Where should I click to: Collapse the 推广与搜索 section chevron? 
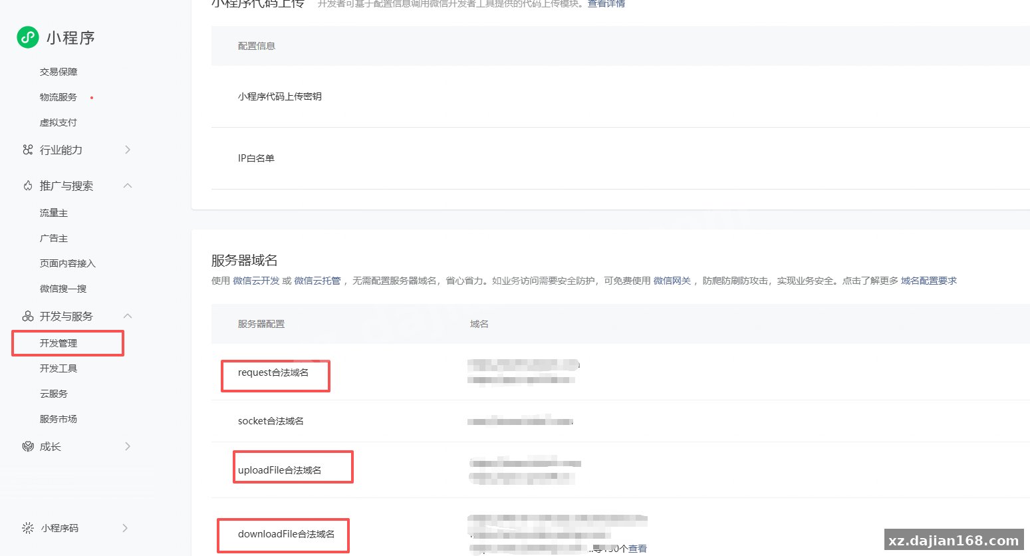tap(128, 186)
